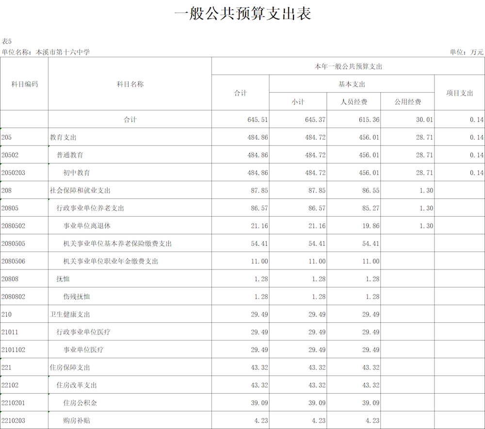Select the 表5 label
The image size is (485, 429).
tap(6, 41)
